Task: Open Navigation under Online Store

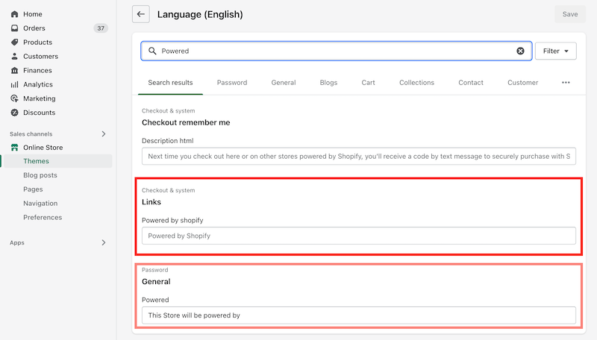Action: pyautogui.click(x=40, y=204)
